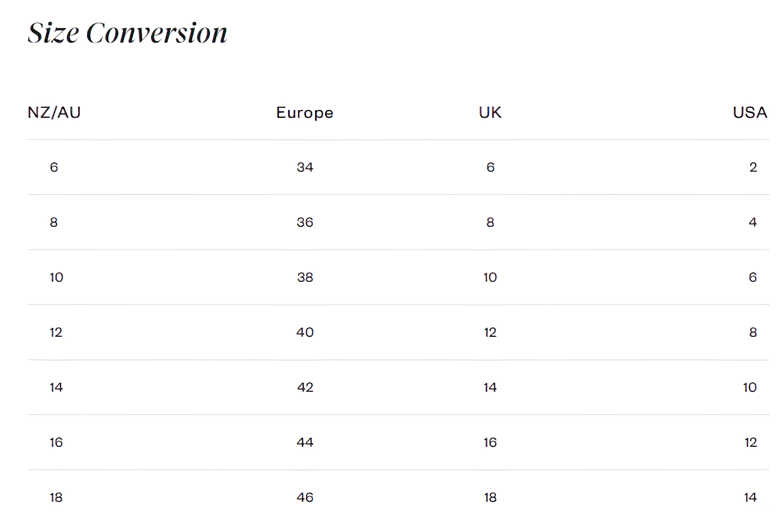Click USA size 14 cell
This screenshot has height=512, width=776.
coord(751,497)
